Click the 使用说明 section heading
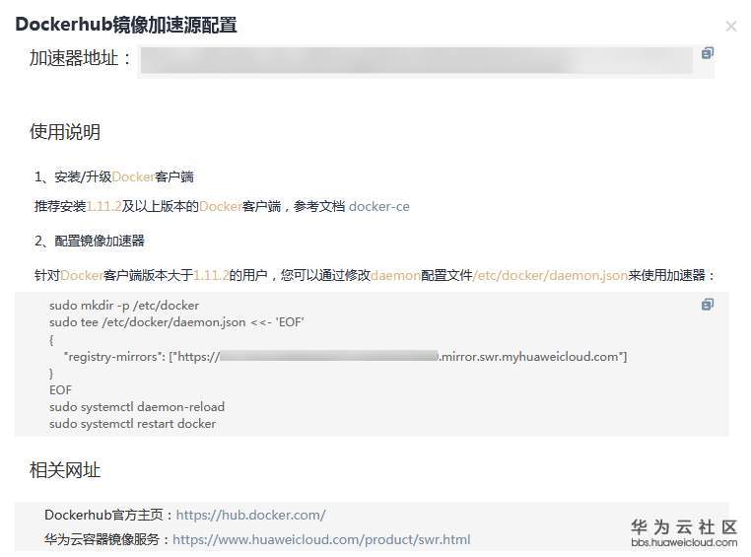Image resolution: width=751 pixels, height=557 pixels. (65, 132)
